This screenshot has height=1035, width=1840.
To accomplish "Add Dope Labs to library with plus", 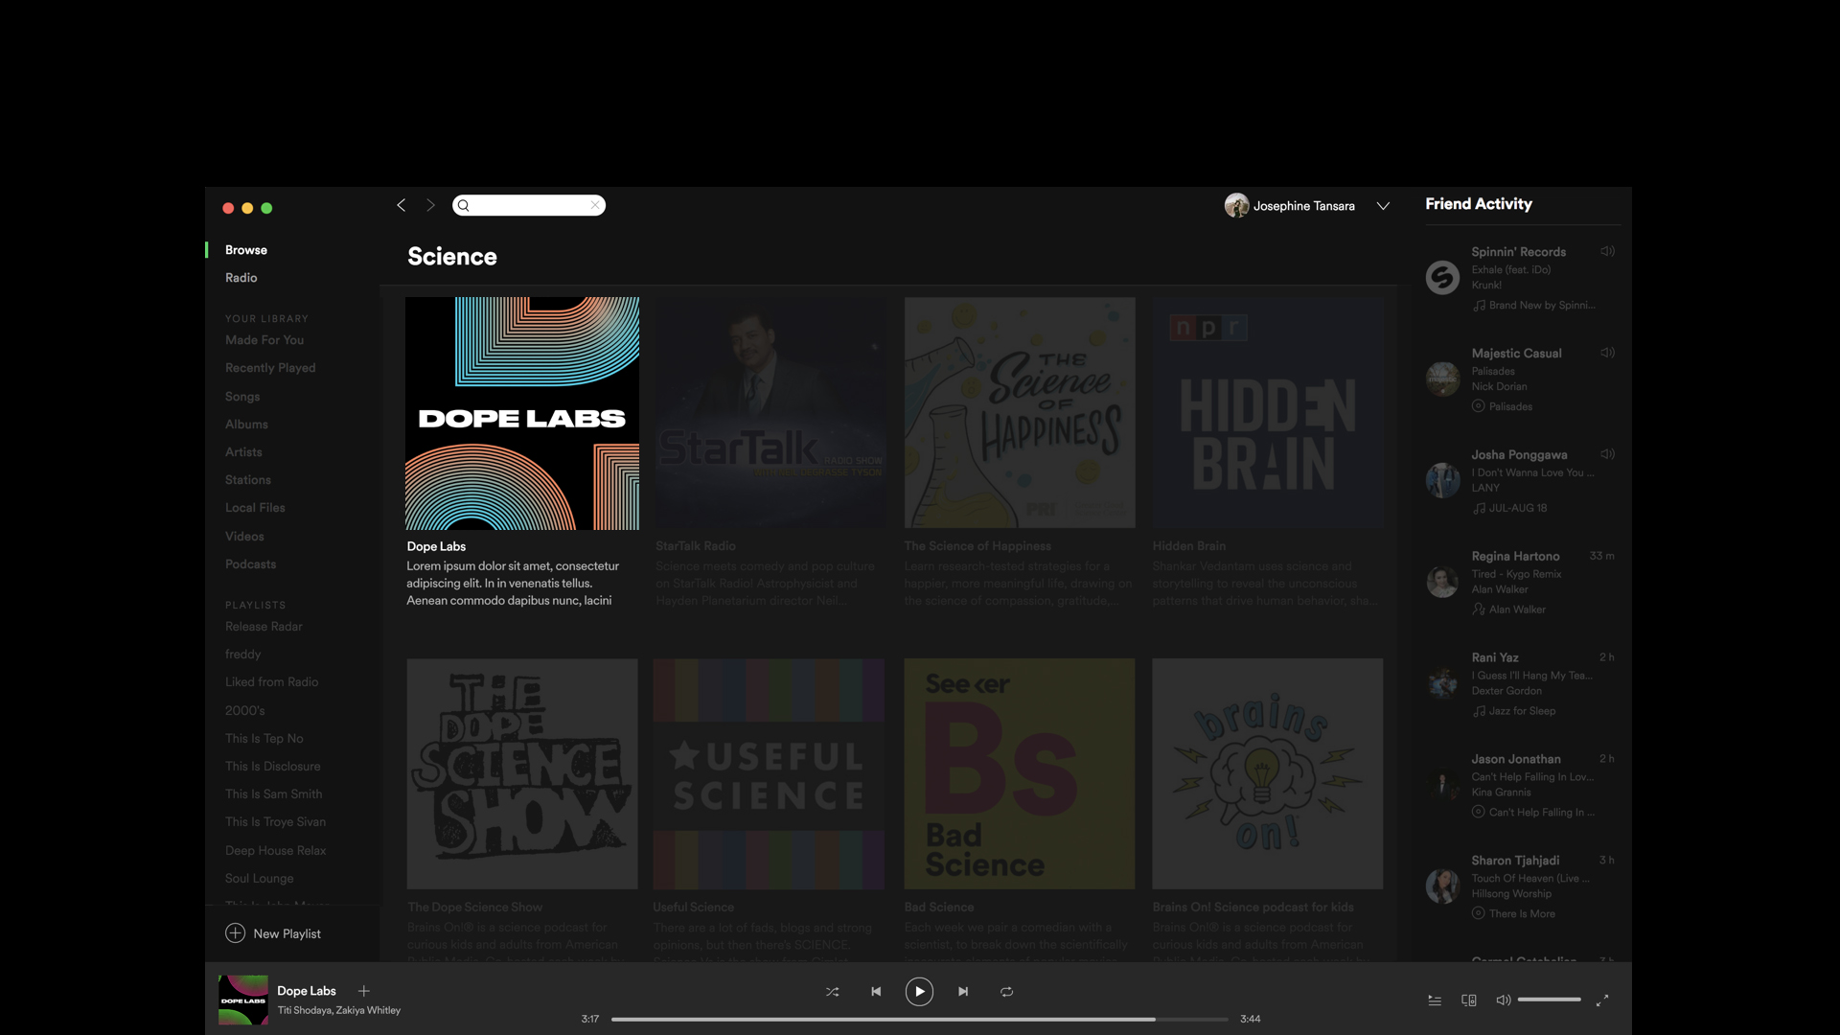I will [x=363, y=991].
